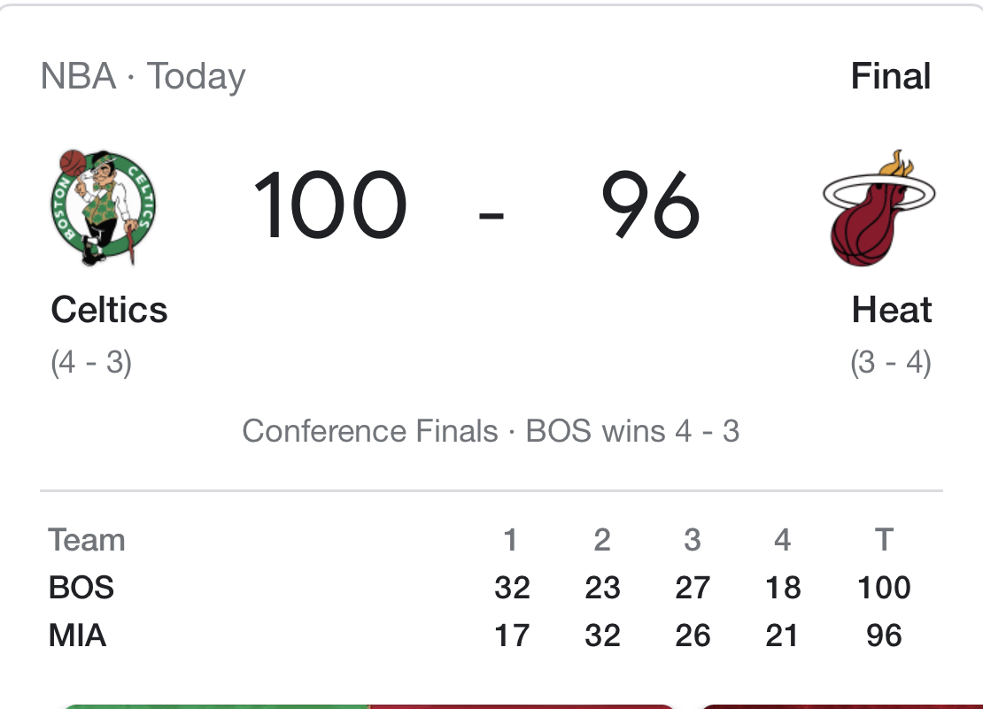Click the Miami Heat team logo
983x709 pixels.
pyautogui.click(x=879, y=208)
